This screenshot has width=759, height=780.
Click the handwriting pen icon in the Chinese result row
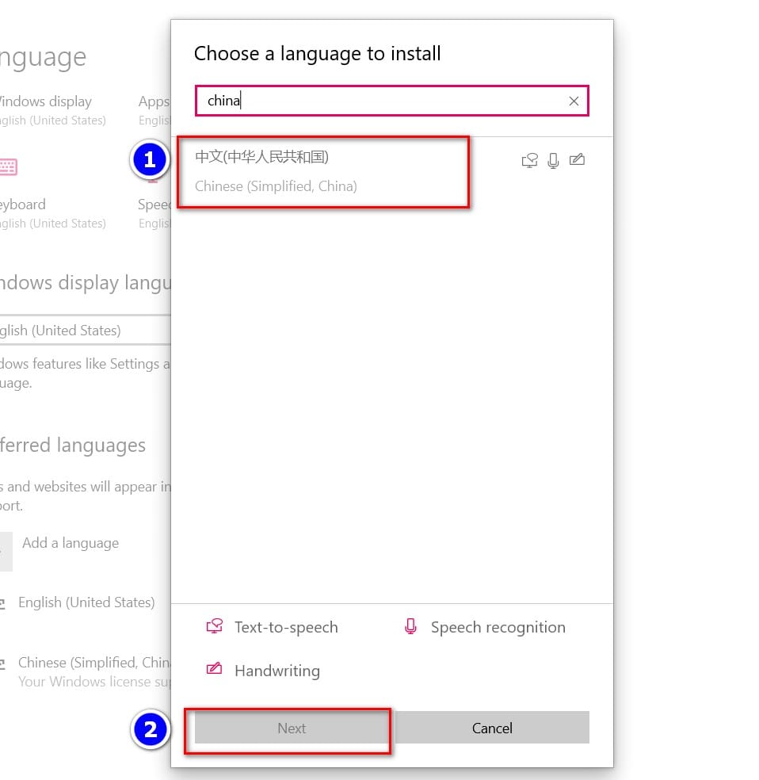tap(577, 159)
